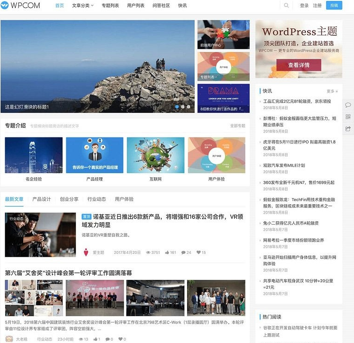
Task: Open news 蚂蚁金服陈龙：TechFin
Action: pos(299,202)
